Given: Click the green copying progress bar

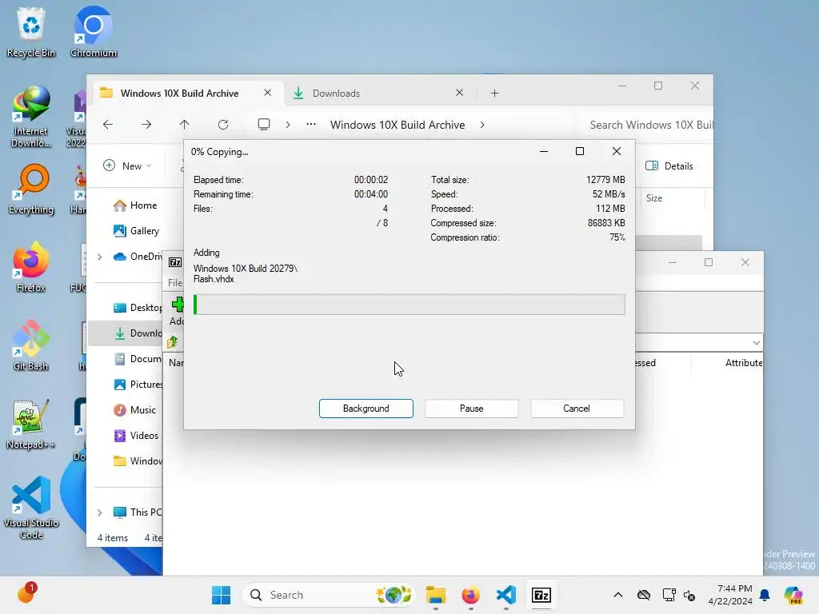Looking at the screenshot, I should point(409,305).
